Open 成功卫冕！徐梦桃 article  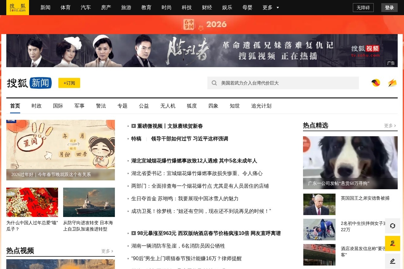[x=201, y=211]
